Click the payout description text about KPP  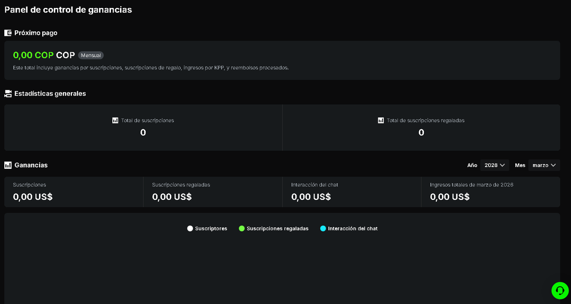(151, 68)
